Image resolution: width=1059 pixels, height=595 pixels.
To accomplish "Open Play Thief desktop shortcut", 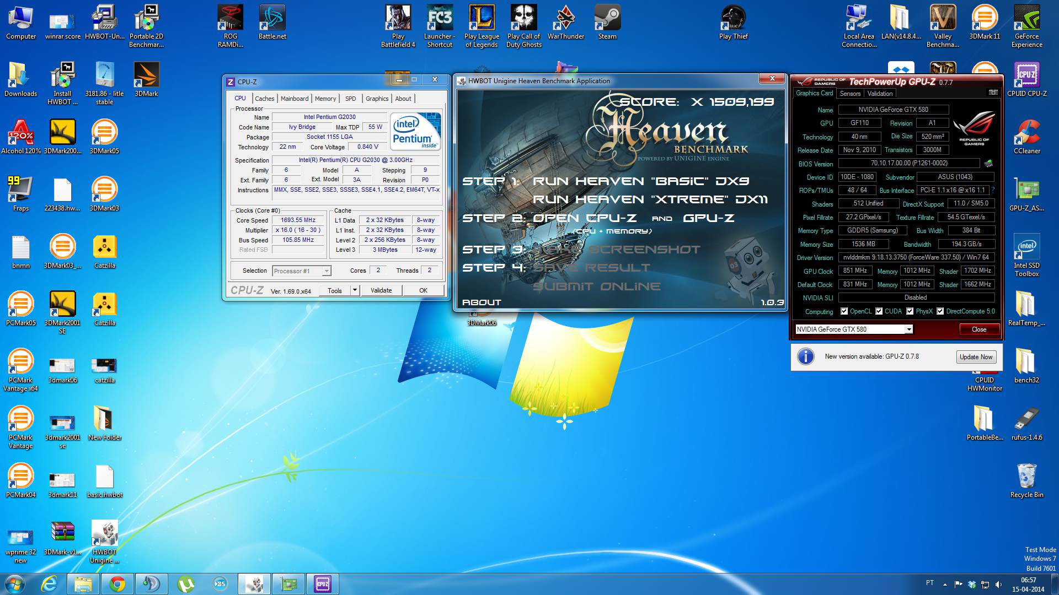I will pyautogui.click(x=733, y=22).
